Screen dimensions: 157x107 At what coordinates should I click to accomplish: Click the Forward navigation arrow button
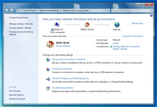click(x=12, y=11)
